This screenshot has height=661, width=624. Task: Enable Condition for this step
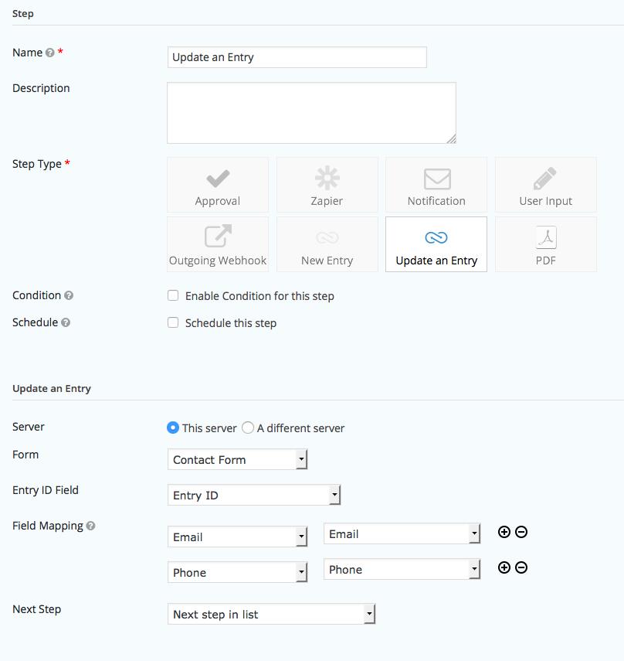pos(173,295)
